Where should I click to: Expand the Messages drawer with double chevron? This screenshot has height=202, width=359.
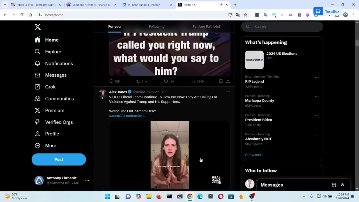[342, 185]
